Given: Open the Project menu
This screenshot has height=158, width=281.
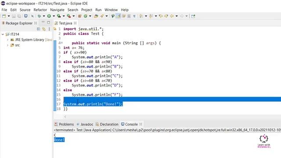Looking at the screenshot, I should pos(86,10).
